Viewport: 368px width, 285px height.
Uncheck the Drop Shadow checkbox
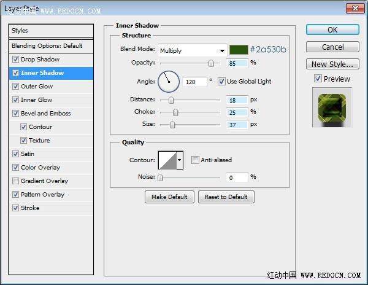(x=15, y=59)
